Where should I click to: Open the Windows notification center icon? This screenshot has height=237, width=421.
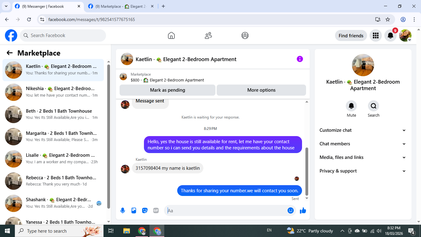411,231
